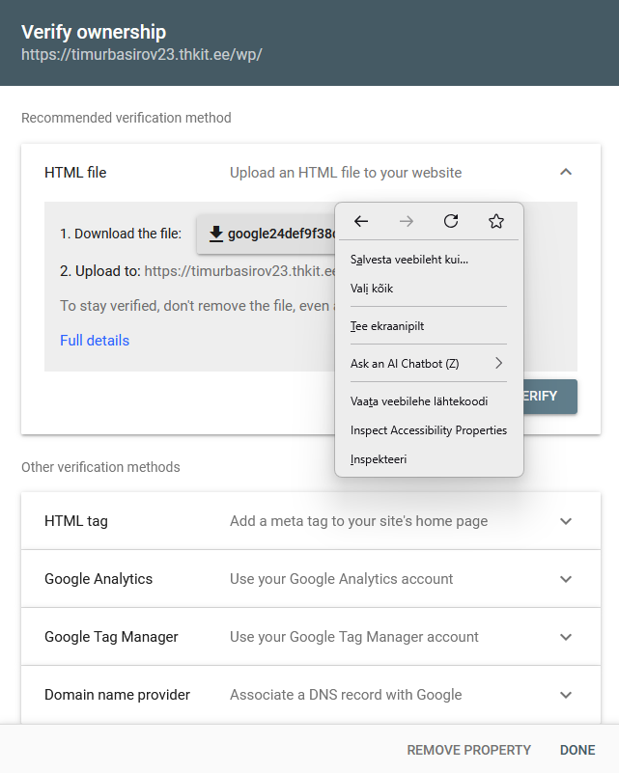Expand the Domain name provider method
Viewport: 619px width, 773px height.
tap(566, 695)
